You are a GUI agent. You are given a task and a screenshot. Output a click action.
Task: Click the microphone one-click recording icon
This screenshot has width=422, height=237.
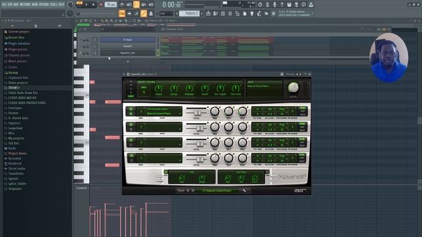pos(274,5)
